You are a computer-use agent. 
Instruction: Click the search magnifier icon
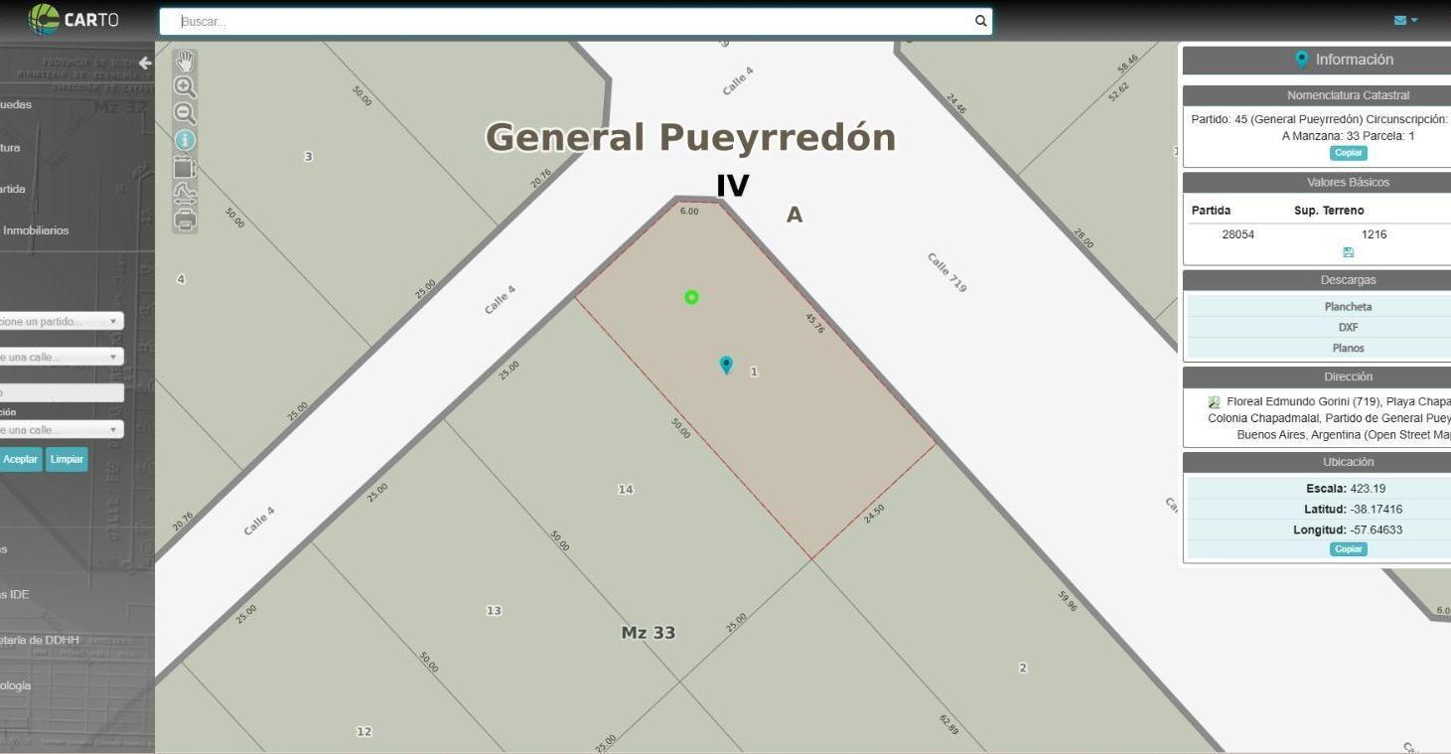coord(980,21)
